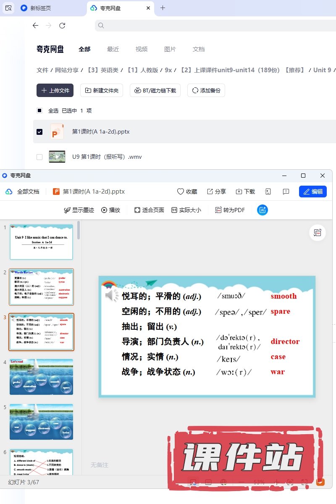Click the floating PDF convert icon
Viewport: 336px width, 504px height.
click(x=318, y=233)
